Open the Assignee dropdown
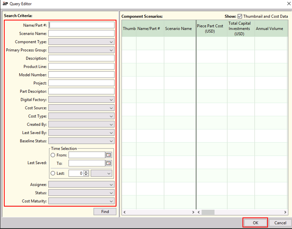This screenshot has width=292, height=229. (x=81, y=185)
